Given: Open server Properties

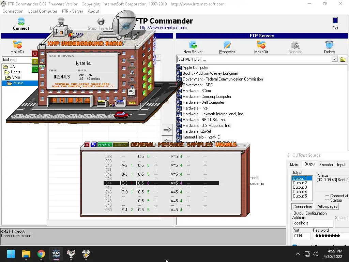Looking at the screenshot, I should 227,47.
